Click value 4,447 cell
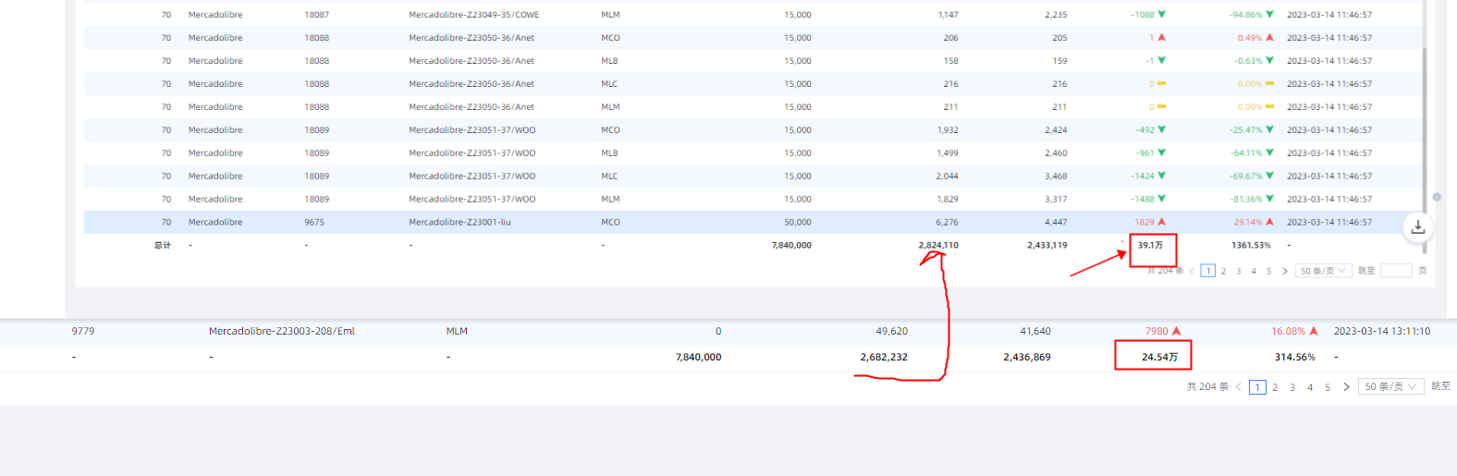The width and height of the screenshot is (1457, 476). pyautogui.click(x=1056, y=223)
